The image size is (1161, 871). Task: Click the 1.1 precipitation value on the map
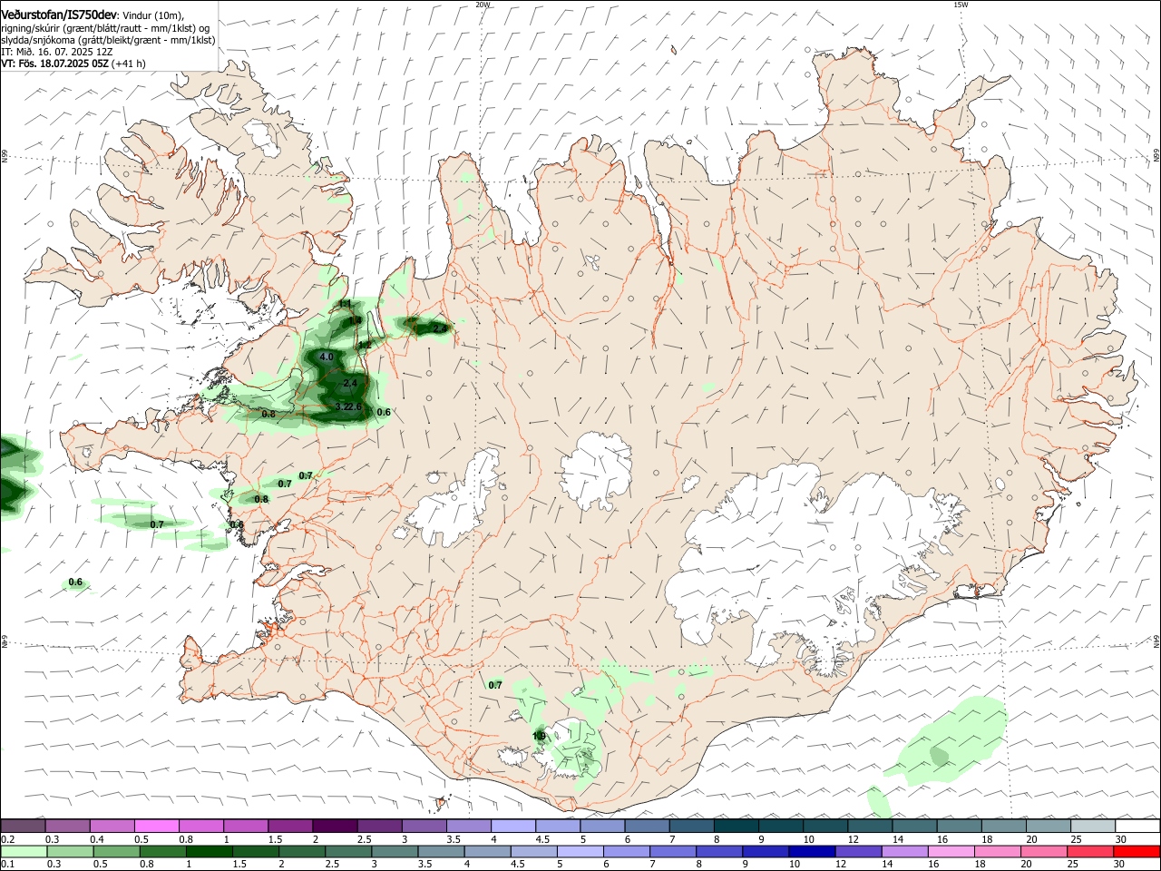[345, 304]
